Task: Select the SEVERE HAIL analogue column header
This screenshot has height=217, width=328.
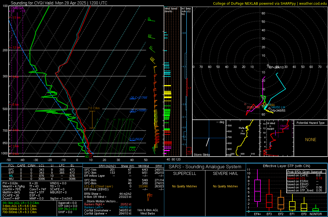Action: tap(225, 173)
